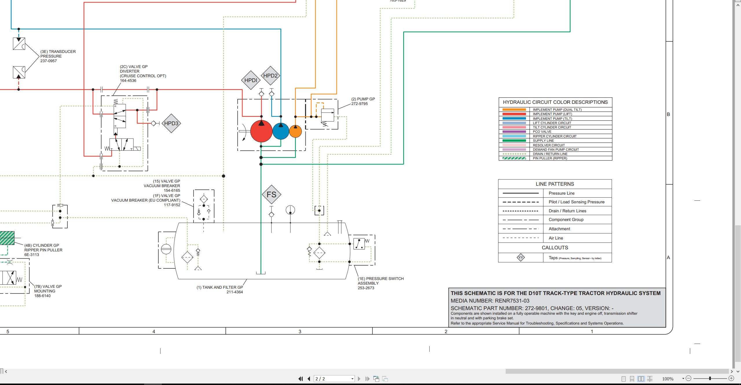Image resolution: width=741 pixels, height=385 pixels.
Task: Switch to single page view
Action: click(624, 379)
